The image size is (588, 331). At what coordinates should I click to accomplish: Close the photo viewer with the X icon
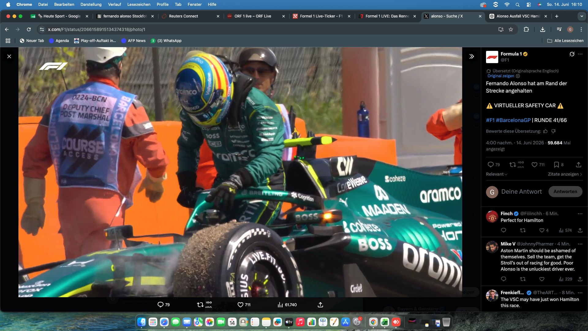click(x=9, y=56)
